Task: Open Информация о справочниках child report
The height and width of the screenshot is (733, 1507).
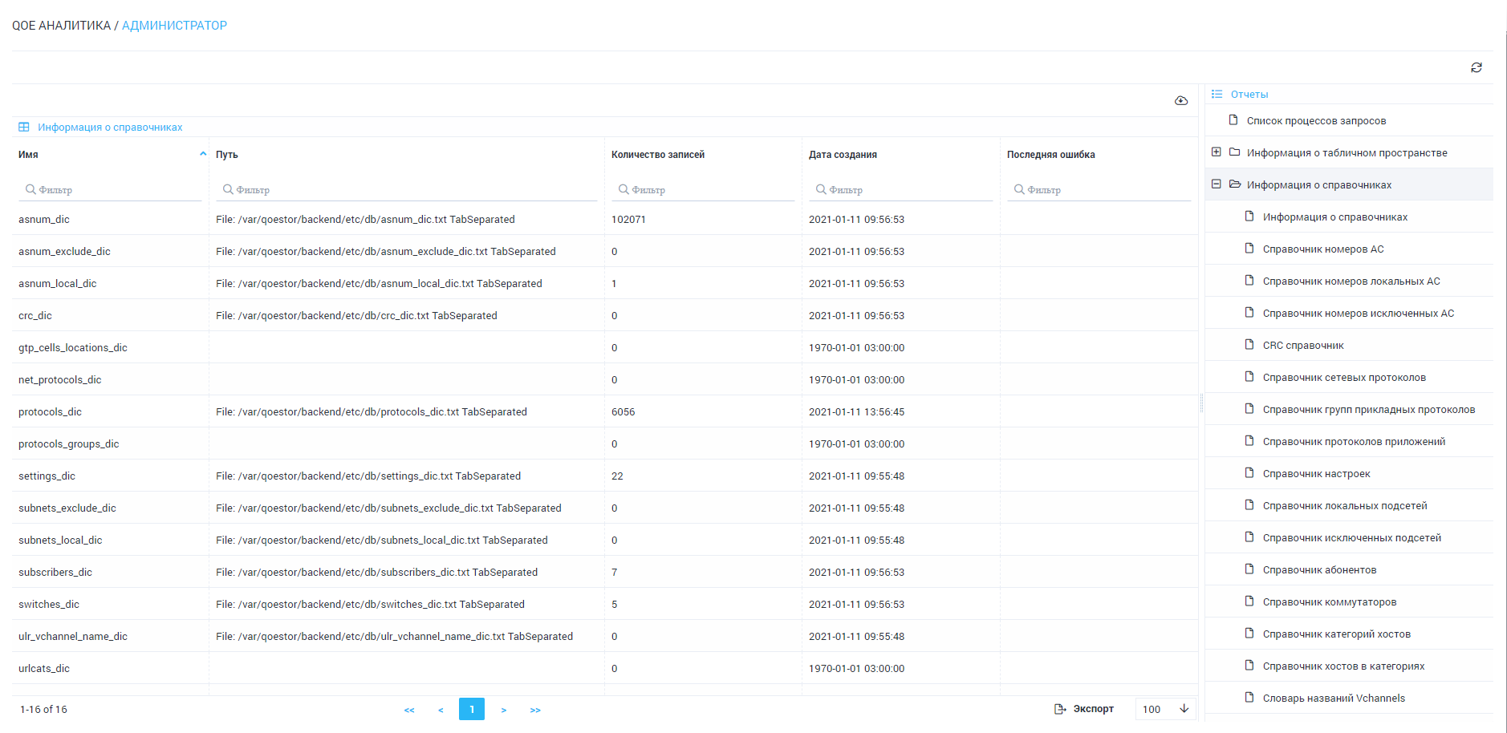Action: click(1334, 217)
